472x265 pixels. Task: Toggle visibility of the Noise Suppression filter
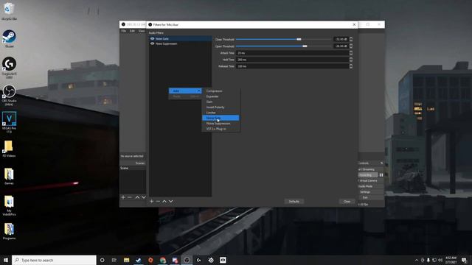(x=153, y=43)
